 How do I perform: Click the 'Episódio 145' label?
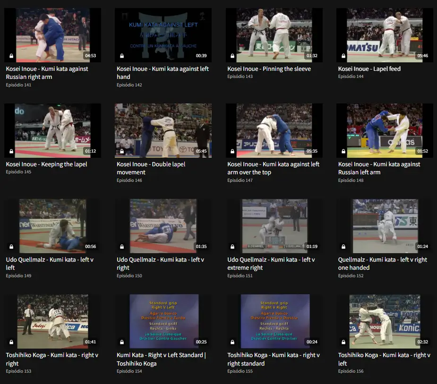(x=18, y=172)
